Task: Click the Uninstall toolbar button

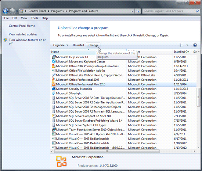Action: pyautogui.click(x=78, y=45)
